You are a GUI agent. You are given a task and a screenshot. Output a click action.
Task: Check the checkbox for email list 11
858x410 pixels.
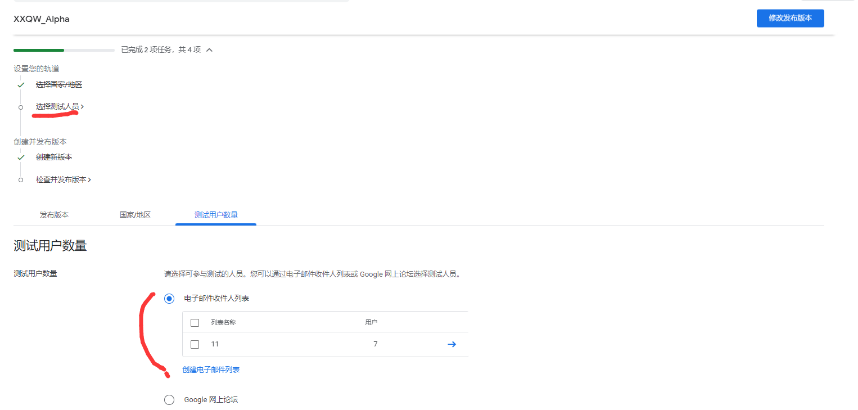pyautogui.click(x=195, y=344)
